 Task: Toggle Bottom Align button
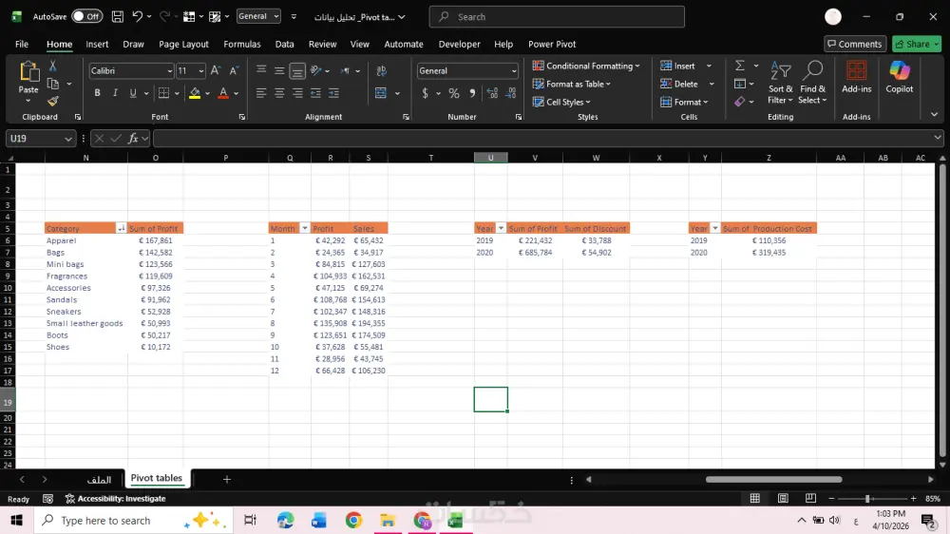(x=297, y=71)
